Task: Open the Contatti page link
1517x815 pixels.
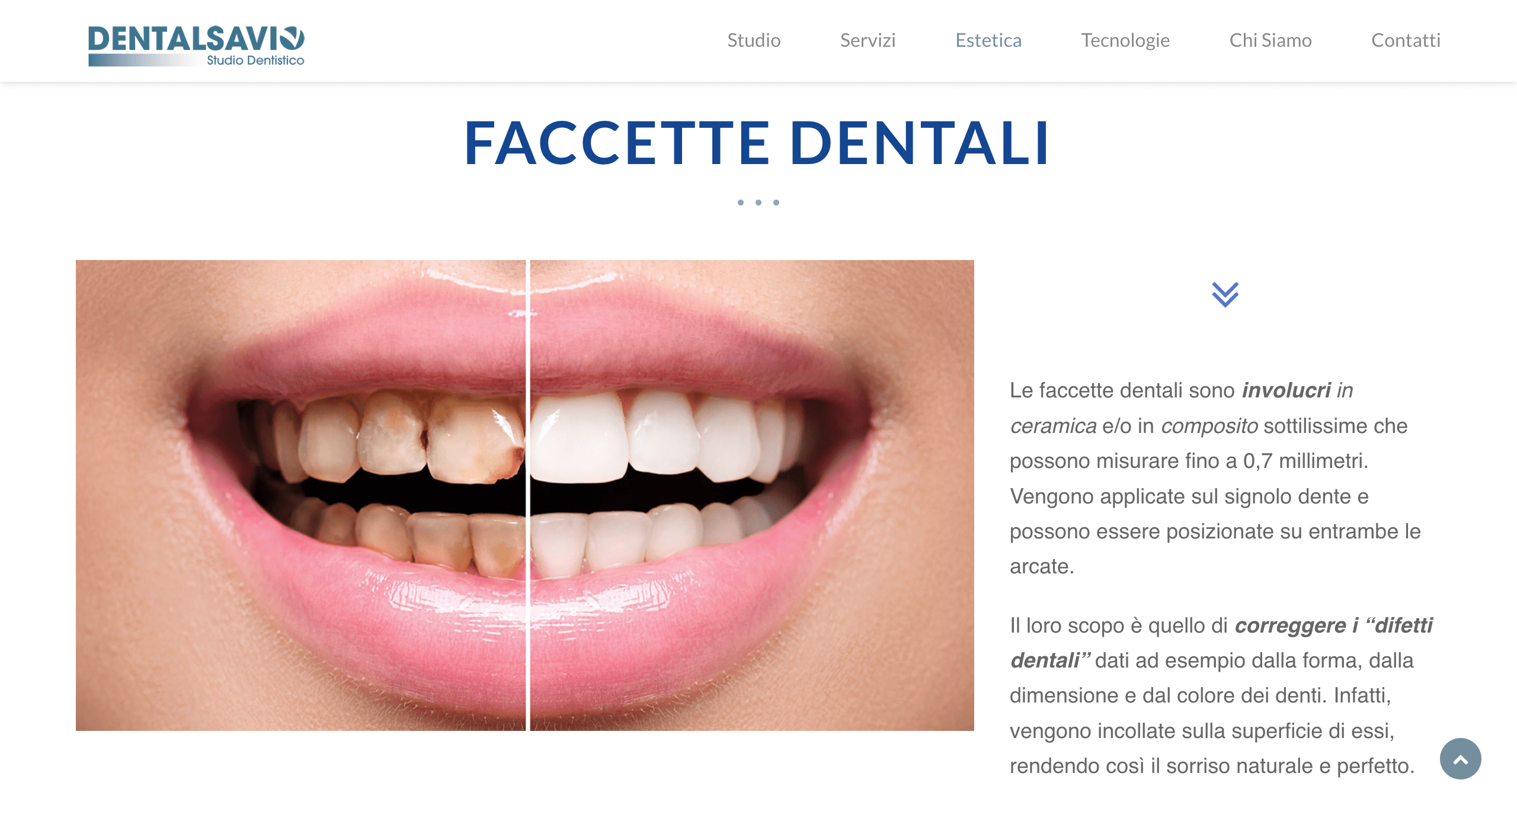Action: pyautogui.click(x=1406, y=40)
